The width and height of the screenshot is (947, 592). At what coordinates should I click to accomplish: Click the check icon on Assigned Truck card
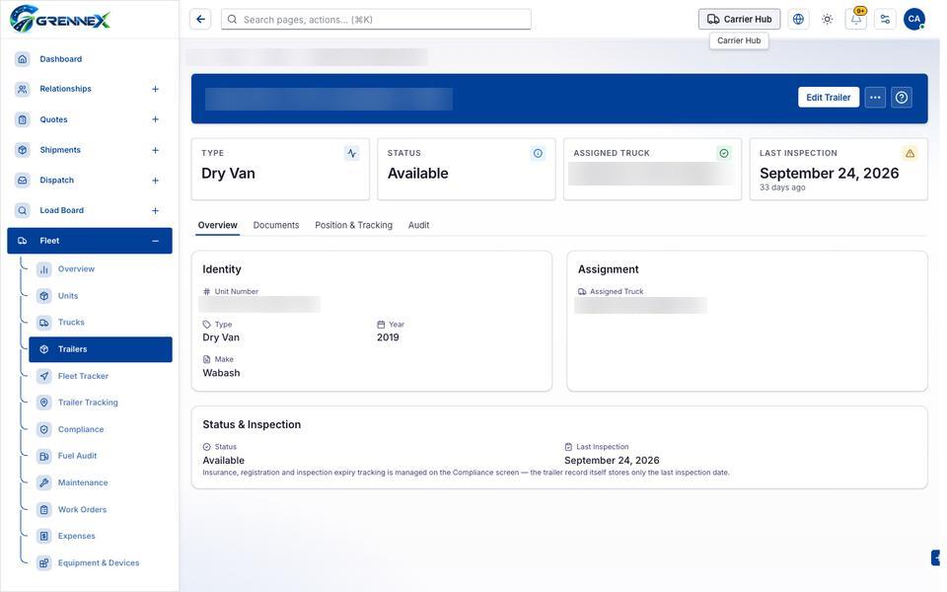(723, 154)
